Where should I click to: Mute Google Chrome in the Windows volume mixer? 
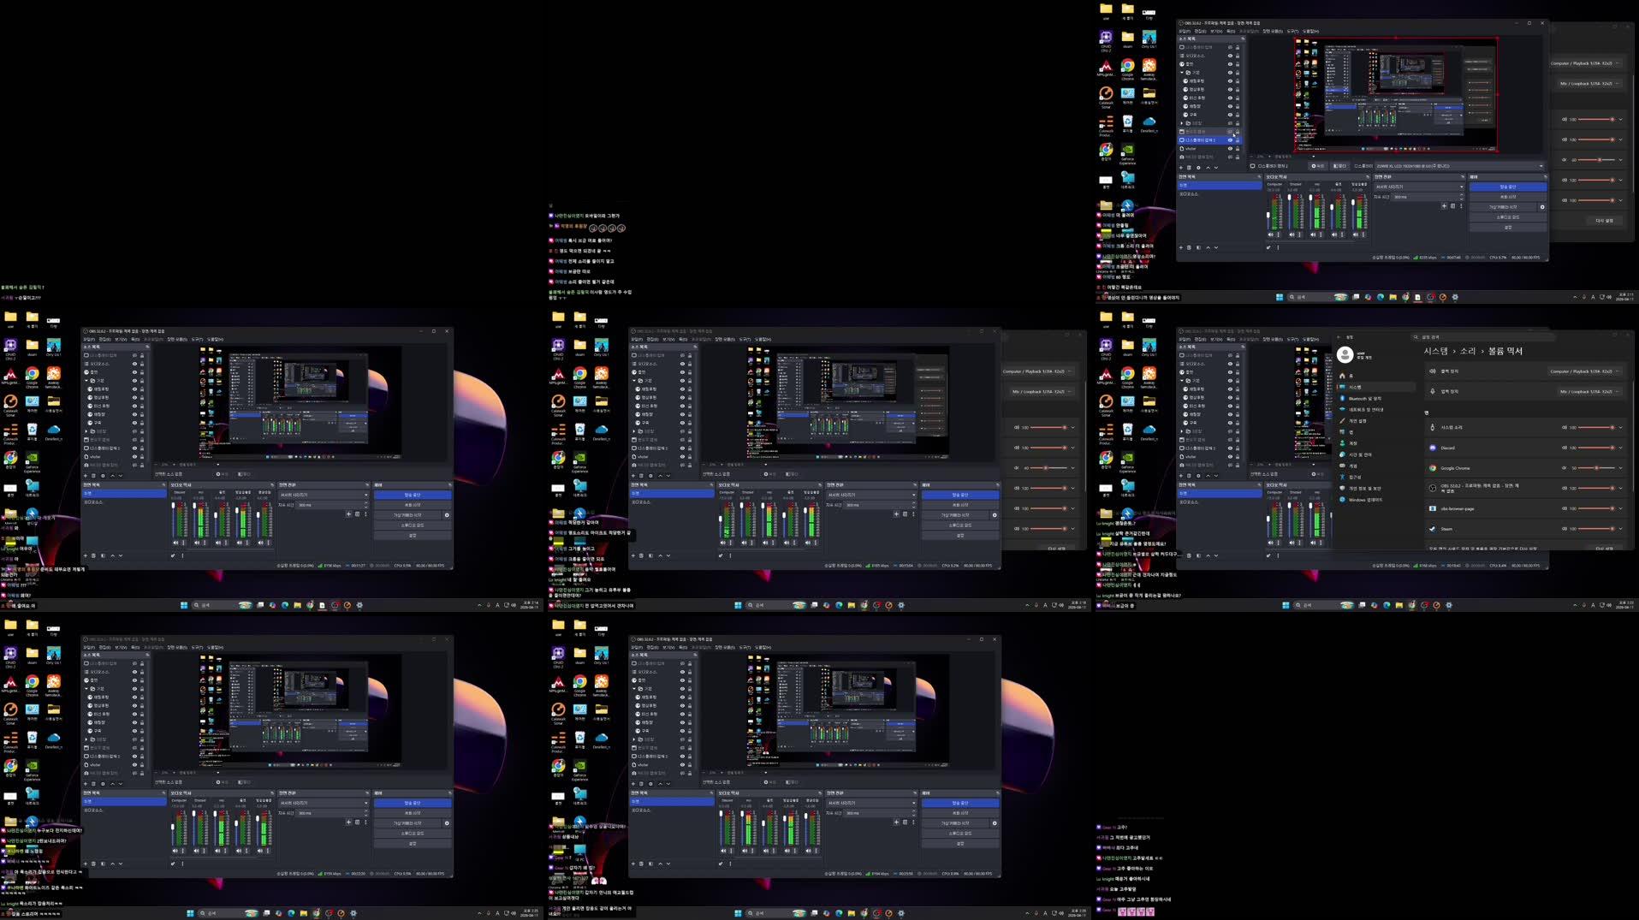point(1565,467)
